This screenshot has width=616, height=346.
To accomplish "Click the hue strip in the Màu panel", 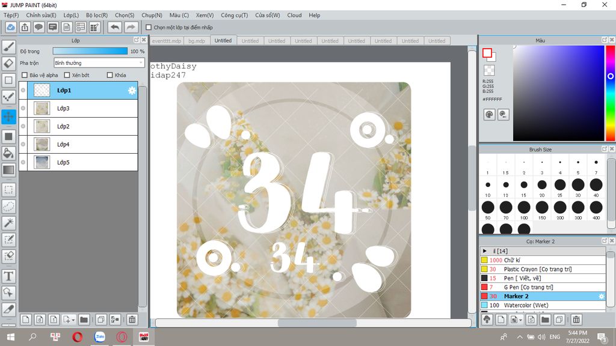I will 610,93.
